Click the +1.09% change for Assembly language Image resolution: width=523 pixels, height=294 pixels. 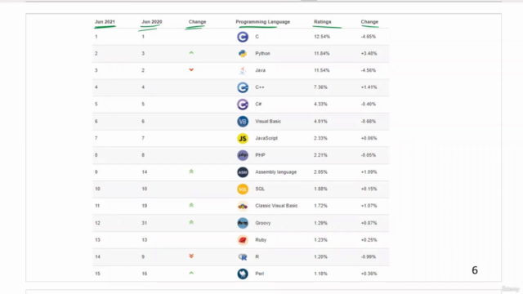369,172
